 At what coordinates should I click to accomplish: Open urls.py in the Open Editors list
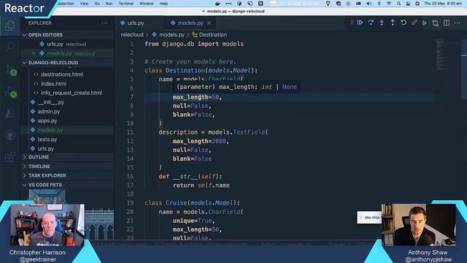coord(67,44)
